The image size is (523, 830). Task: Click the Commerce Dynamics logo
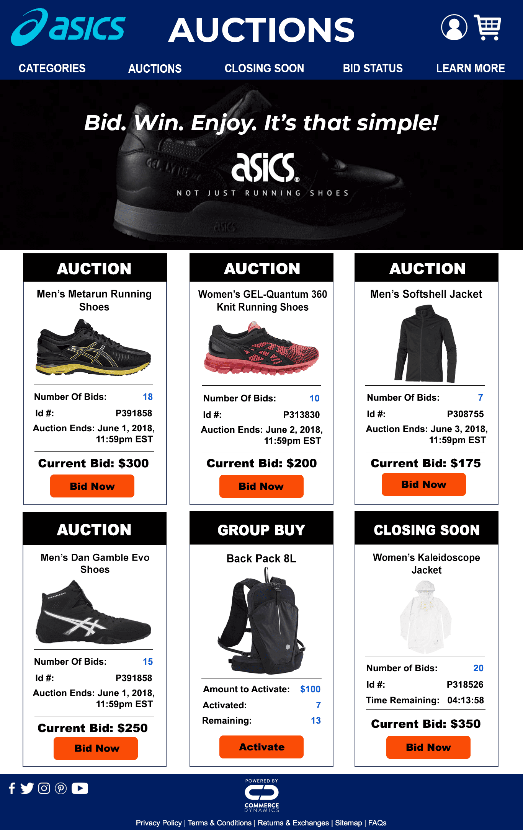point(262,795)
